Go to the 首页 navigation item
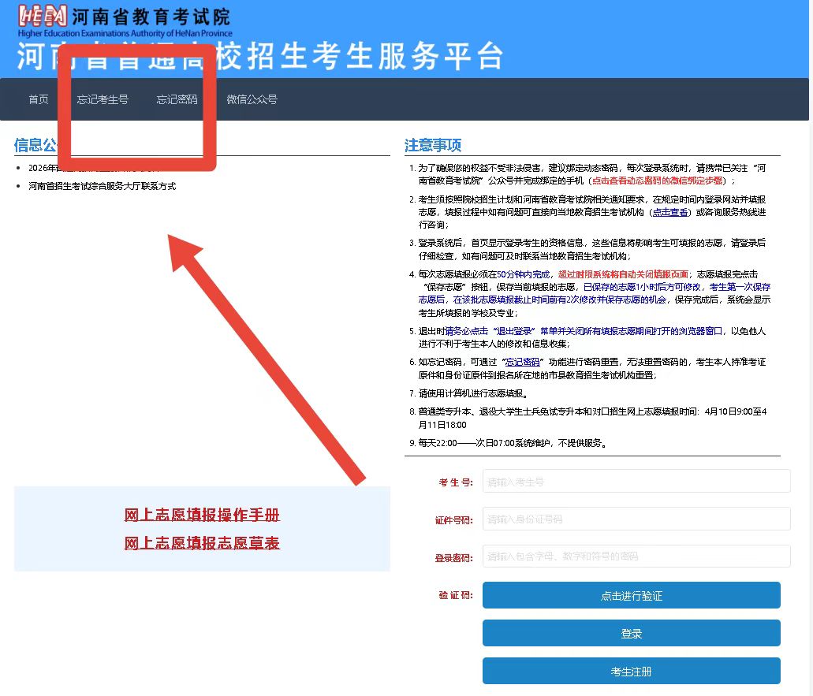813x696 pixels. click(39, 99)
